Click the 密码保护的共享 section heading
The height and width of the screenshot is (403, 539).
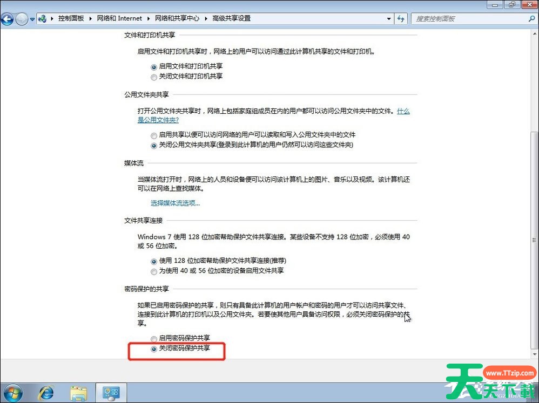(146, 289)
